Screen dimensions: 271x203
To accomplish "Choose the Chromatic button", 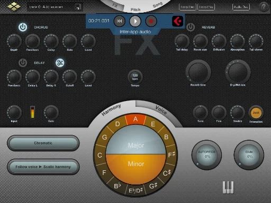I will (x=43, y=143).
